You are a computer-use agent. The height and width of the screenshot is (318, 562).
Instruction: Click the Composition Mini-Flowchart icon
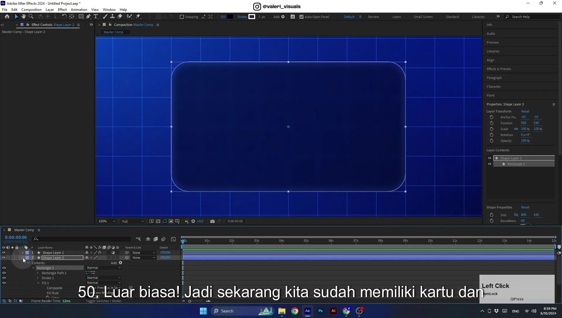pyautogui.click(x=138, y=239)
